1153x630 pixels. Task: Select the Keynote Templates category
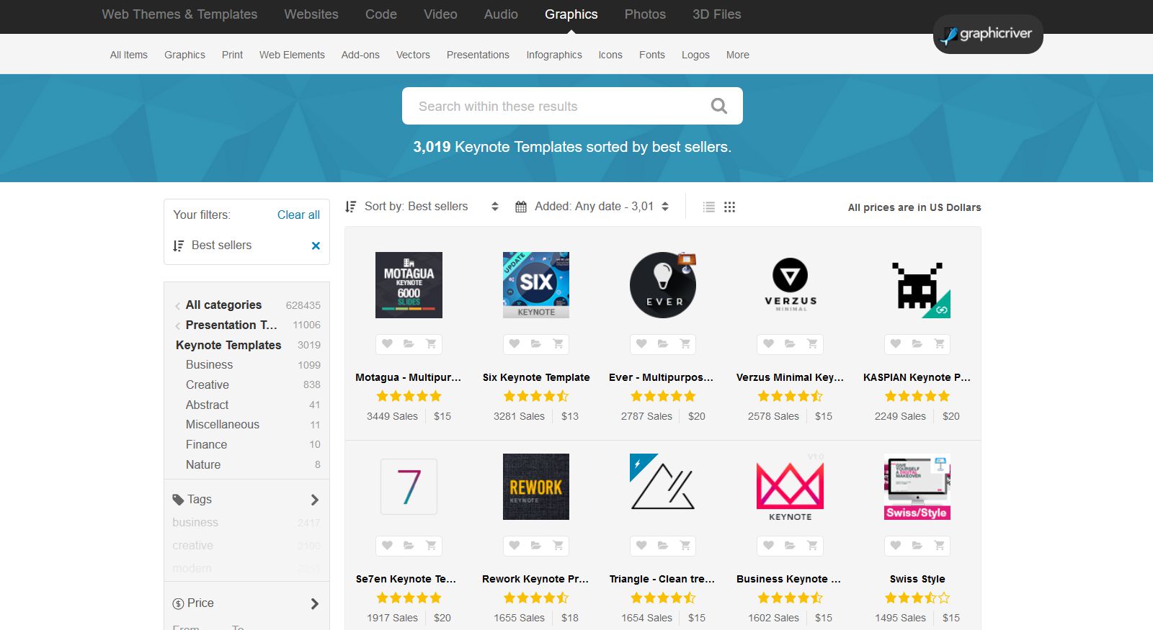pyautogui.click(x=228, y=345)
